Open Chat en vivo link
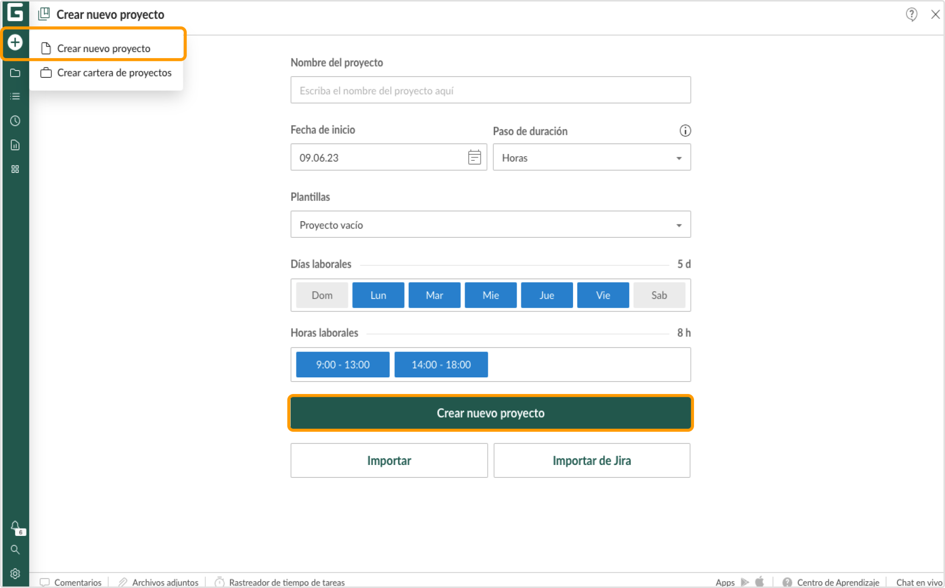The width and height of the screenshot is (945, 588). (919, 582)
